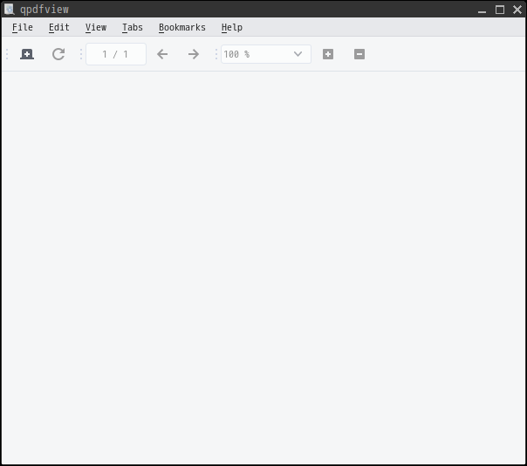Image resolution: width=527 pixels, height=466 pixels.
Task: Click the Zoom in plus icon
Action: [x=328, y=54]
